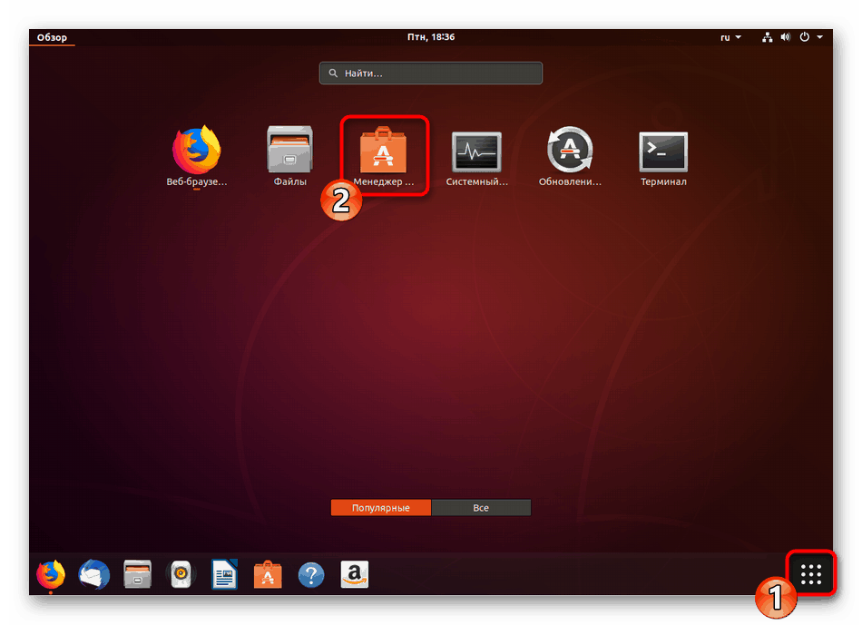
Task: Start Обновление приложений updater app
Action: (x=570, y=151)
